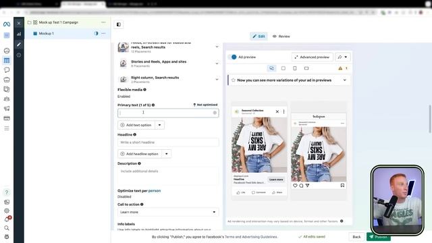Open the billing card icon

[7, 118]
